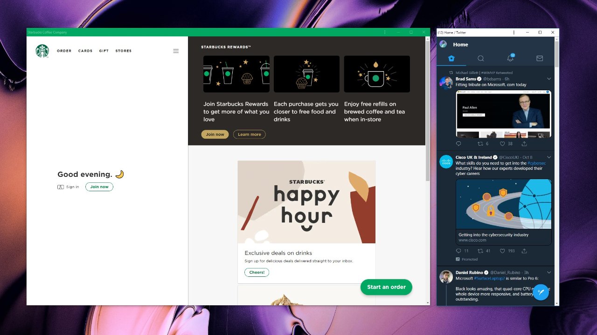This screenshot has width=597, height=335.
Task: Click the Cisco profile avatar
Action: point(446,161)
